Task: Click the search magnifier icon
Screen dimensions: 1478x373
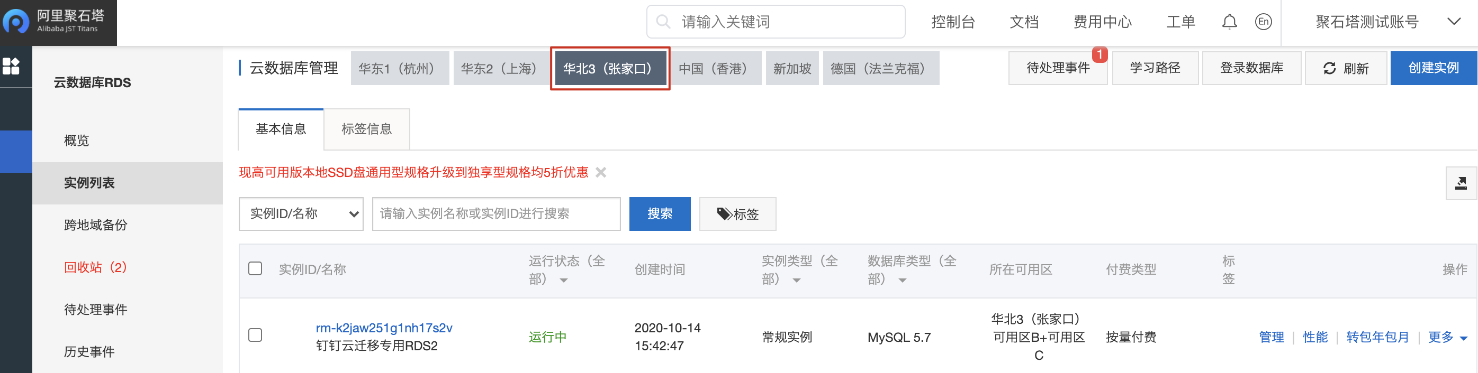Action: [663, 22]
